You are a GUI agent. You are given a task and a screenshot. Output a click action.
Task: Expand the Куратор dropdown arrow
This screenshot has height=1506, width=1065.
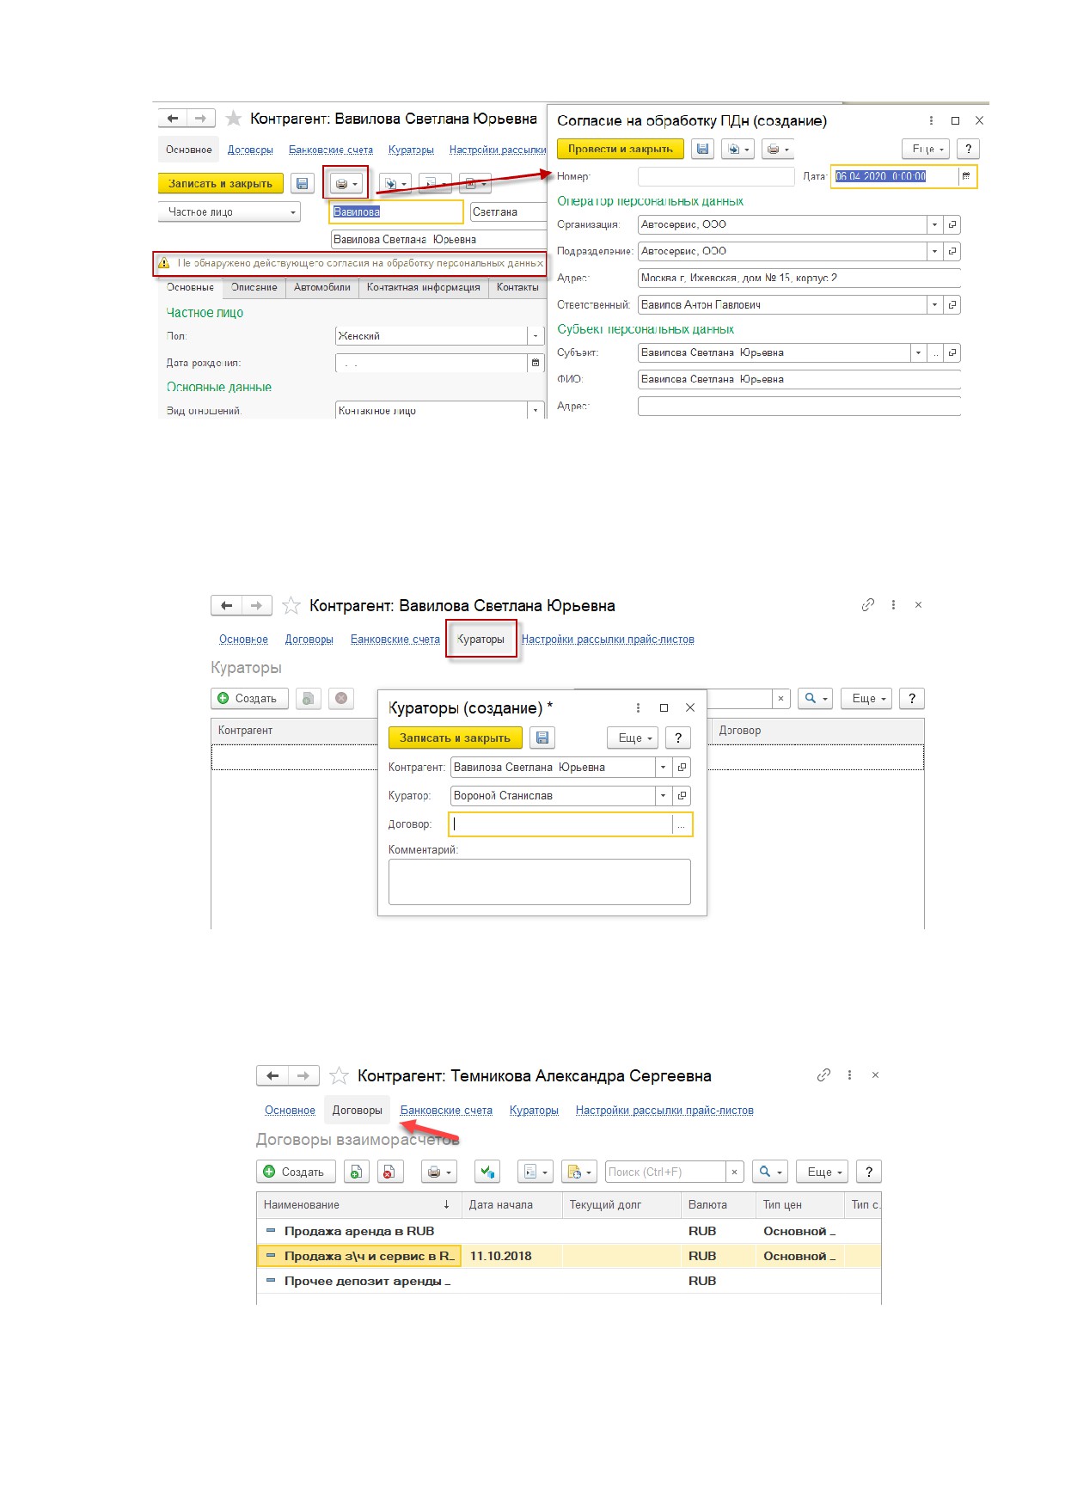[663, 796]
